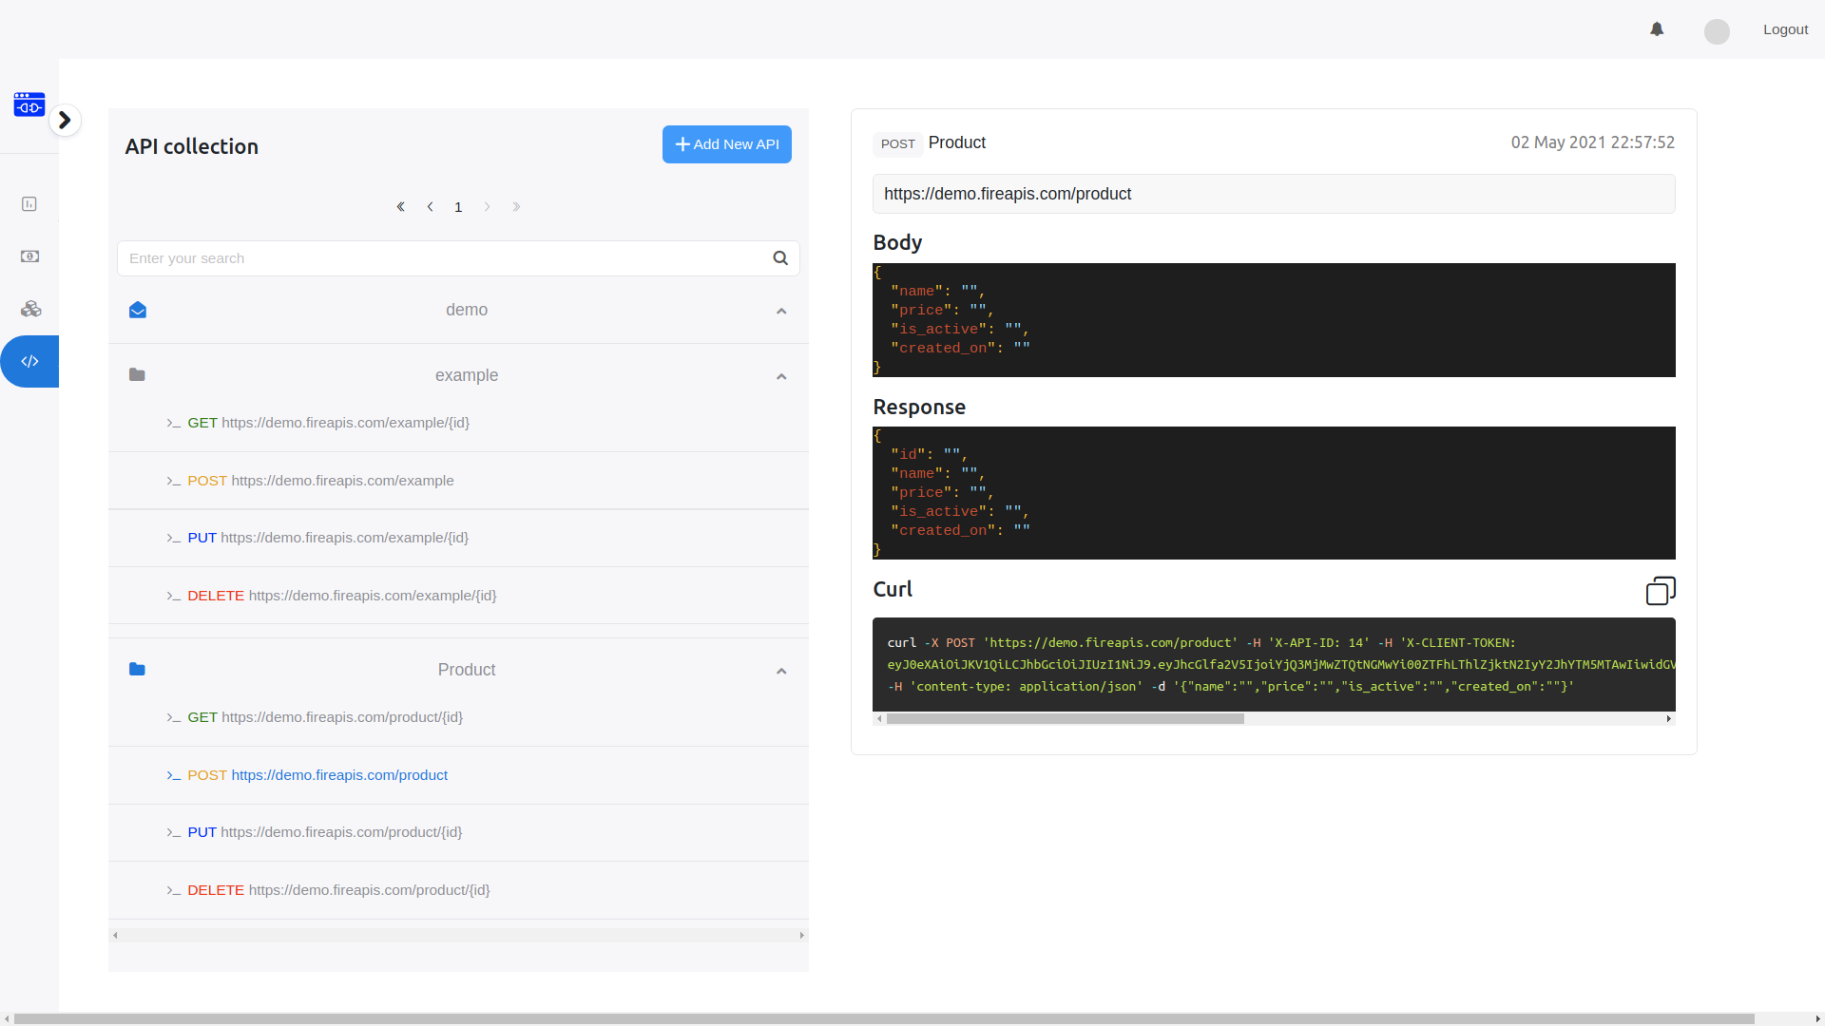Click inside the Body JSON code block

click(1274, 320)
